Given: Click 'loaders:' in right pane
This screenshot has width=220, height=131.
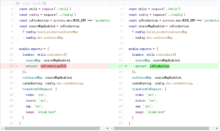Looking at the screenshot, I should [x=138, y=55].
